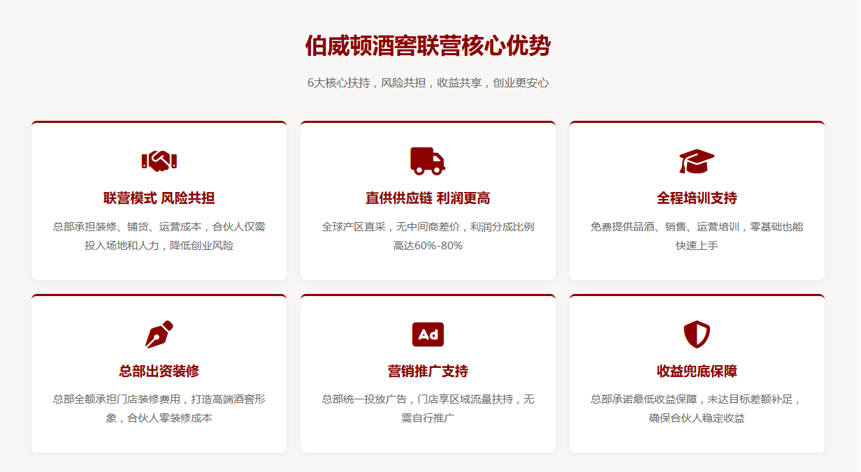Click the 营销推广支持 heading
This screenshot has width=861, height=472.
(x=428, y=371)
